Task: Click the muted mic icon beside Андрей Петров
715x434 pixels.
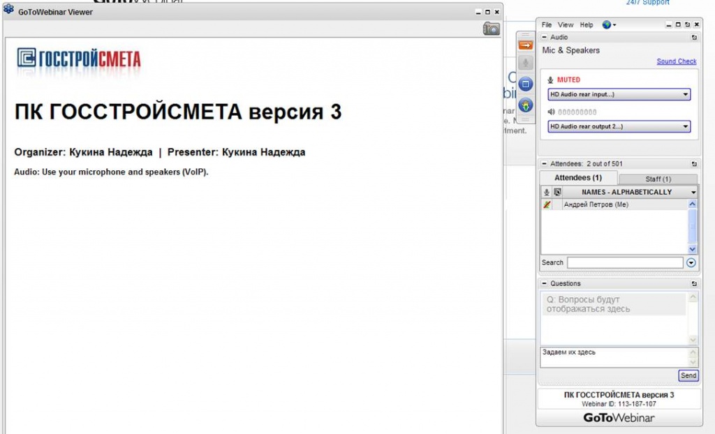Action: [547, 204]
